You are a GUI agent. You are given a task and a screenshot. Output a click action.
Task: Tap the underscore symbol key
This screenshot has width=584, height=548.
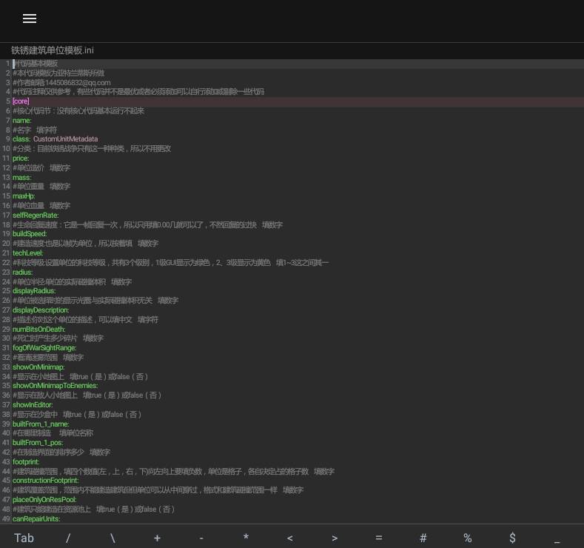pyautogui.click(x=557, y=538)
